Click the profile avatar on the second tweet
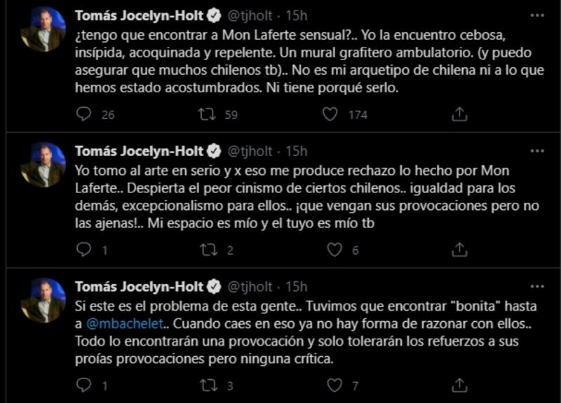The image size is (561, 403). tap(43, 165)
